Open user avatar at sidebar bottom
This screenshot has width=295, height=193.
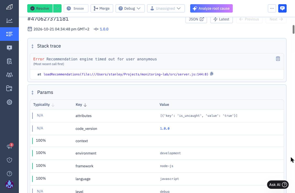pyautogui.click(x=9, y=185)
